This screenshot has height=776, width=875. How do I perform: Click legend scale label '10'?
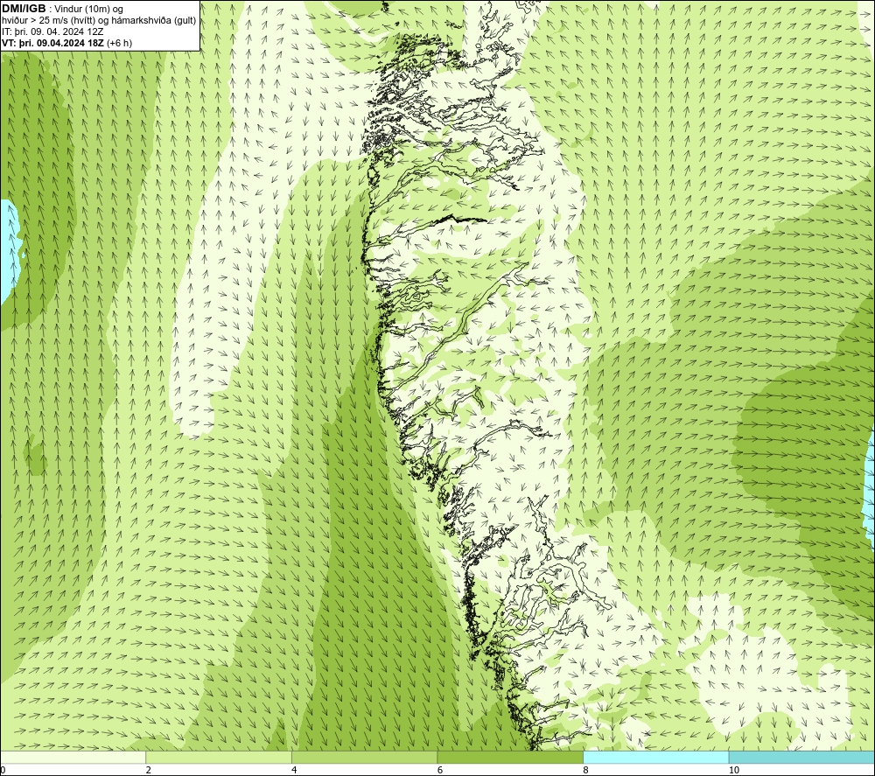pos(734,770)
